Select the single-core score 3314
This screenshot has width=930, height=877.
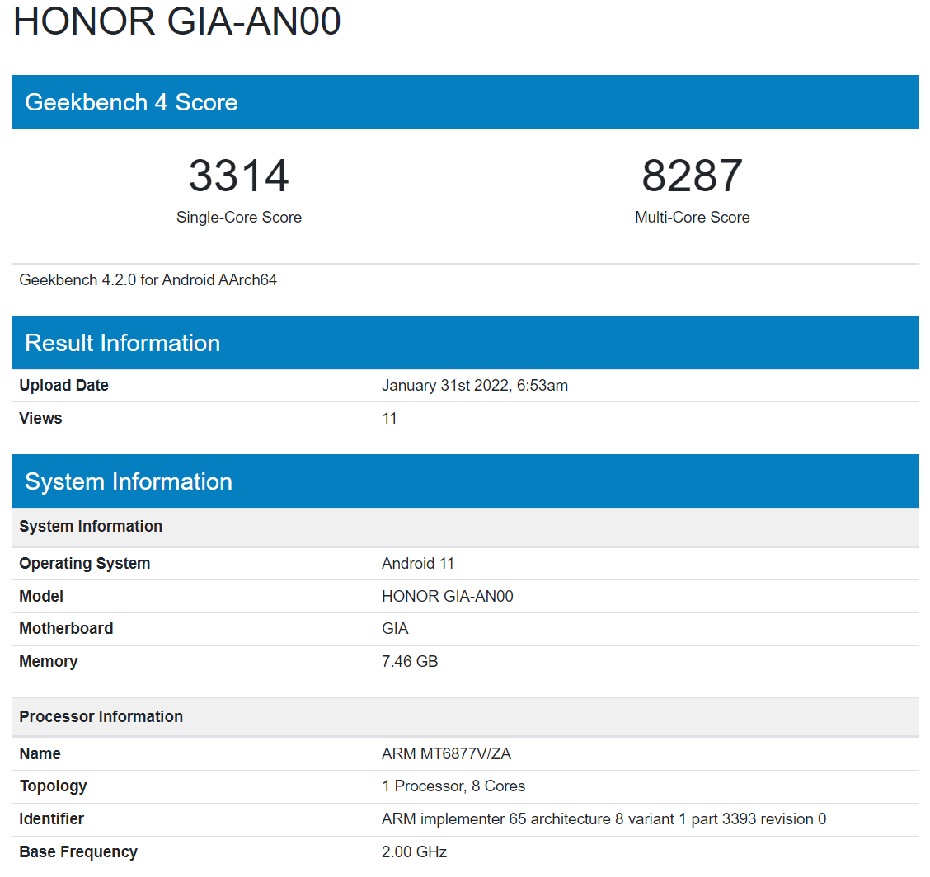[x=238, y=176]
